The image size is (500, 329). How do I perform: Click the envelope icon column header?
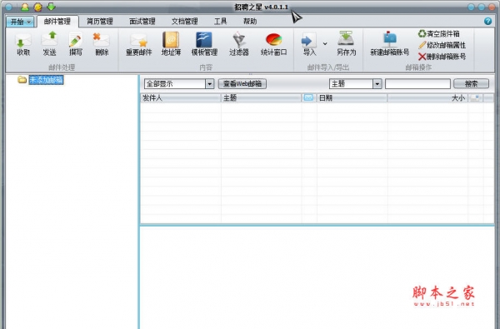308,97
